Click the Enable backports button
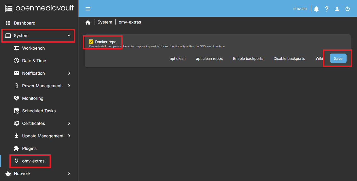This screenshot has width=357, height=181. pyautogui.click(x=248, y=59)
